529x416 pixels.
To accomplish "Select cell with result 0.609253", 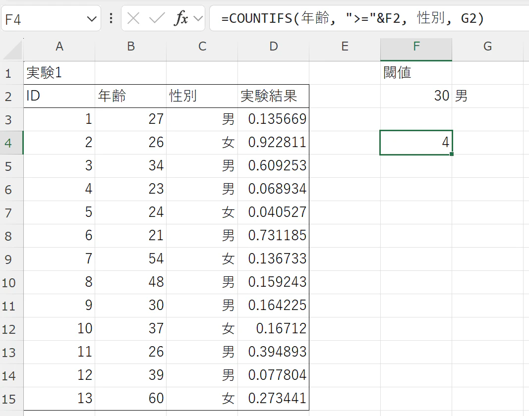I will [274, 166].
